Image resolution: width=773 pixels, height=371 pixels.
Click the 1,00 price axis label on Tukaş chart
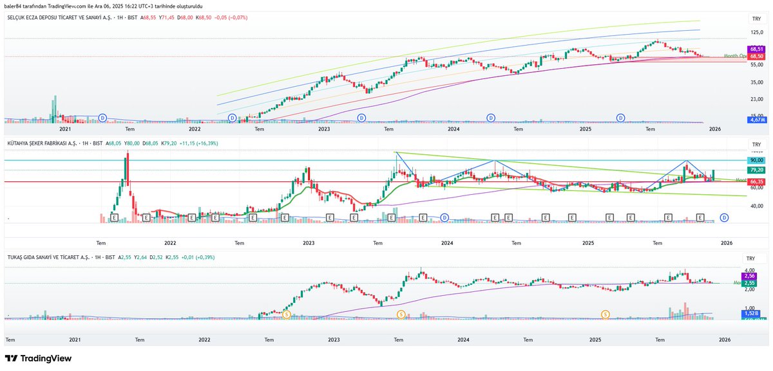tap(749, 309)
